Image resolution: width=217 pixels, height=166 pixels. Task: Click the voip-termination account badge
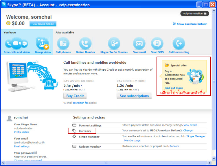point(195,14)
